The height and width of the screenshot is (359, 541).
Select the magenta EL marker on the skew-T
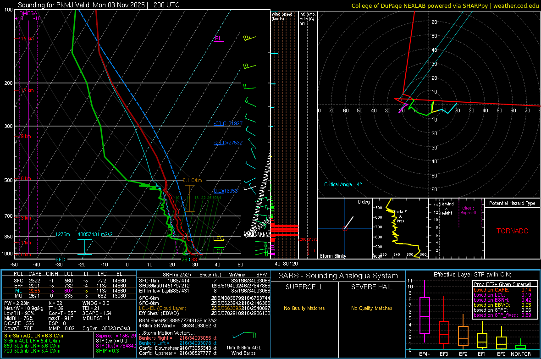point(218,39)
